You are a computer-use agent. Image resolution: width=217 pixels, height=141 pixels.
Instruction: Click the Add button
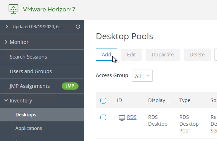[107, 55]
